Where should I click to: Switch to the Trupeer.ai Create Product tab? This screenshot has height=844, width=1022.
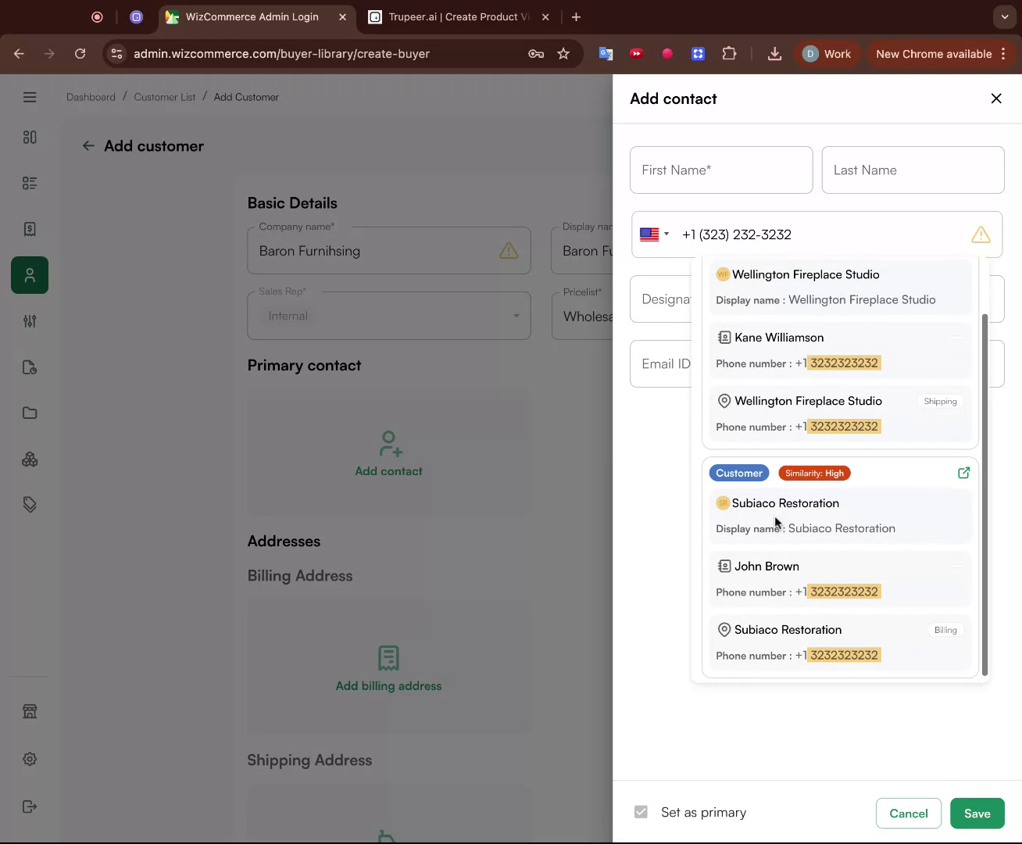(x=458, y=16)
